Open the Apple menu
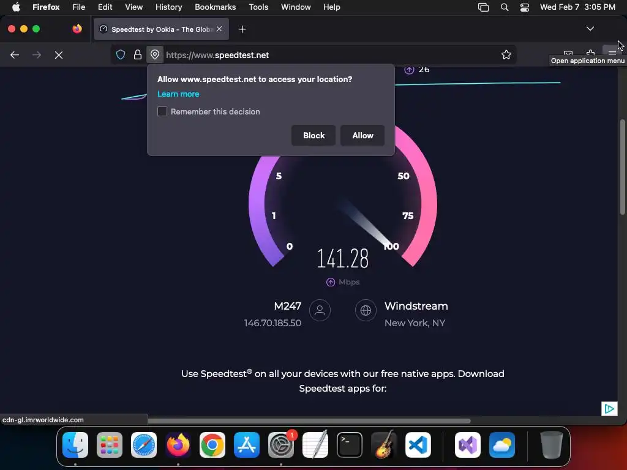 point(16,7)
